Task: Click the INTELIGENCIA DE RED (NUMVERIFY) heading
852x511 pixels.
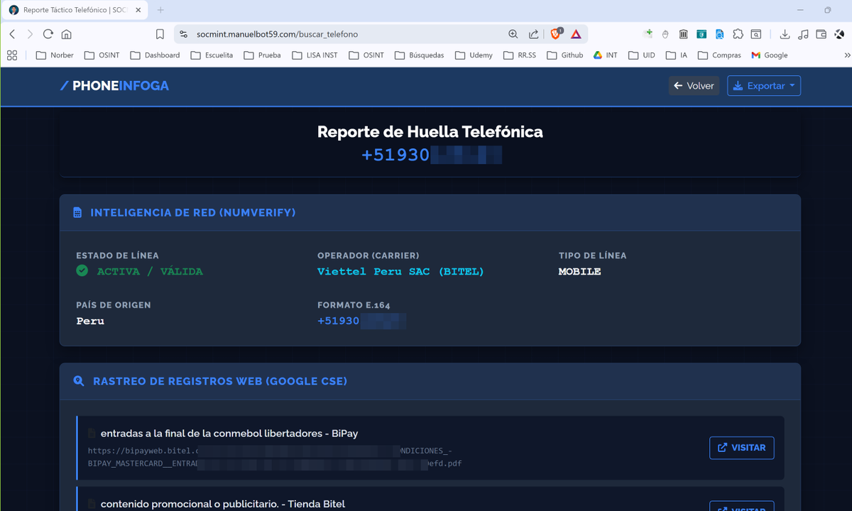Action: pyautogui.click(x=193, y=213)
